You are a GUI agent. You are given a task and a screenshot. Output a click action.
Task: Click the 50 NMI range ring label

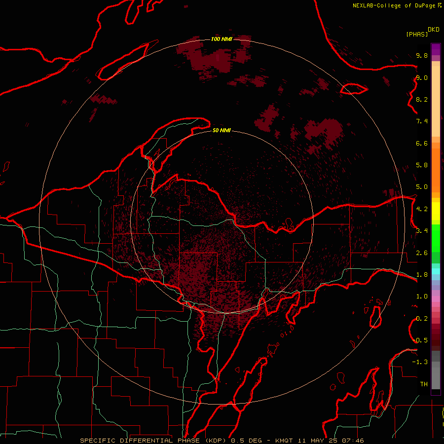(x=222, y=130)
